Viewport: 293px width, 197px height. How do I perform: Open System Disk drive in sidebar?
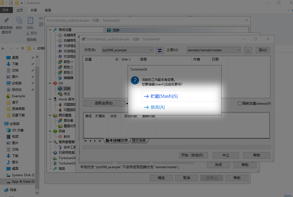pyautogui.click(x=23, y=175)
